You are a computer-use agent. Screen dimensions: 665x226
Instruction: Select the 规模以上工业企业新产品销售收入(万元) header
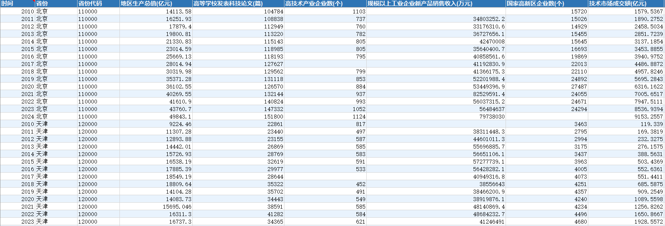click(436, 4)
